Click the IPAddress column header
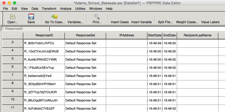Viewport: 225px width, 112px height. tap(127, 36)
